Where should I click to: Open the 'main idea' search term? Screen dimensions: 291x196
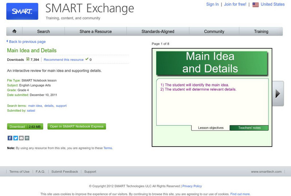(x=35, y=105)
